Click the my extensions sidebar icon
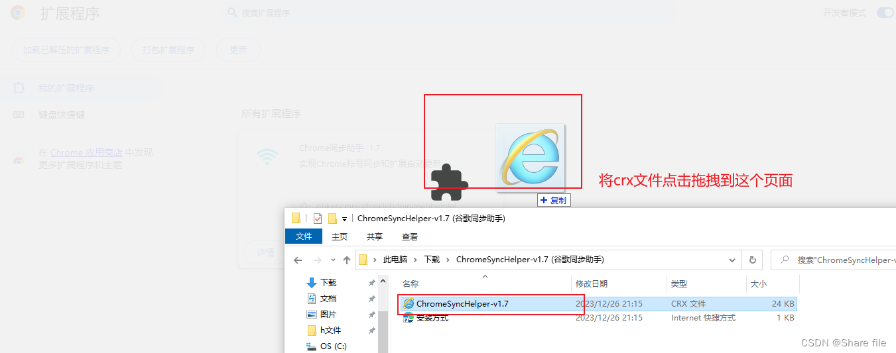This screenshot has height=353, width=896. click(x=19, y=88)
